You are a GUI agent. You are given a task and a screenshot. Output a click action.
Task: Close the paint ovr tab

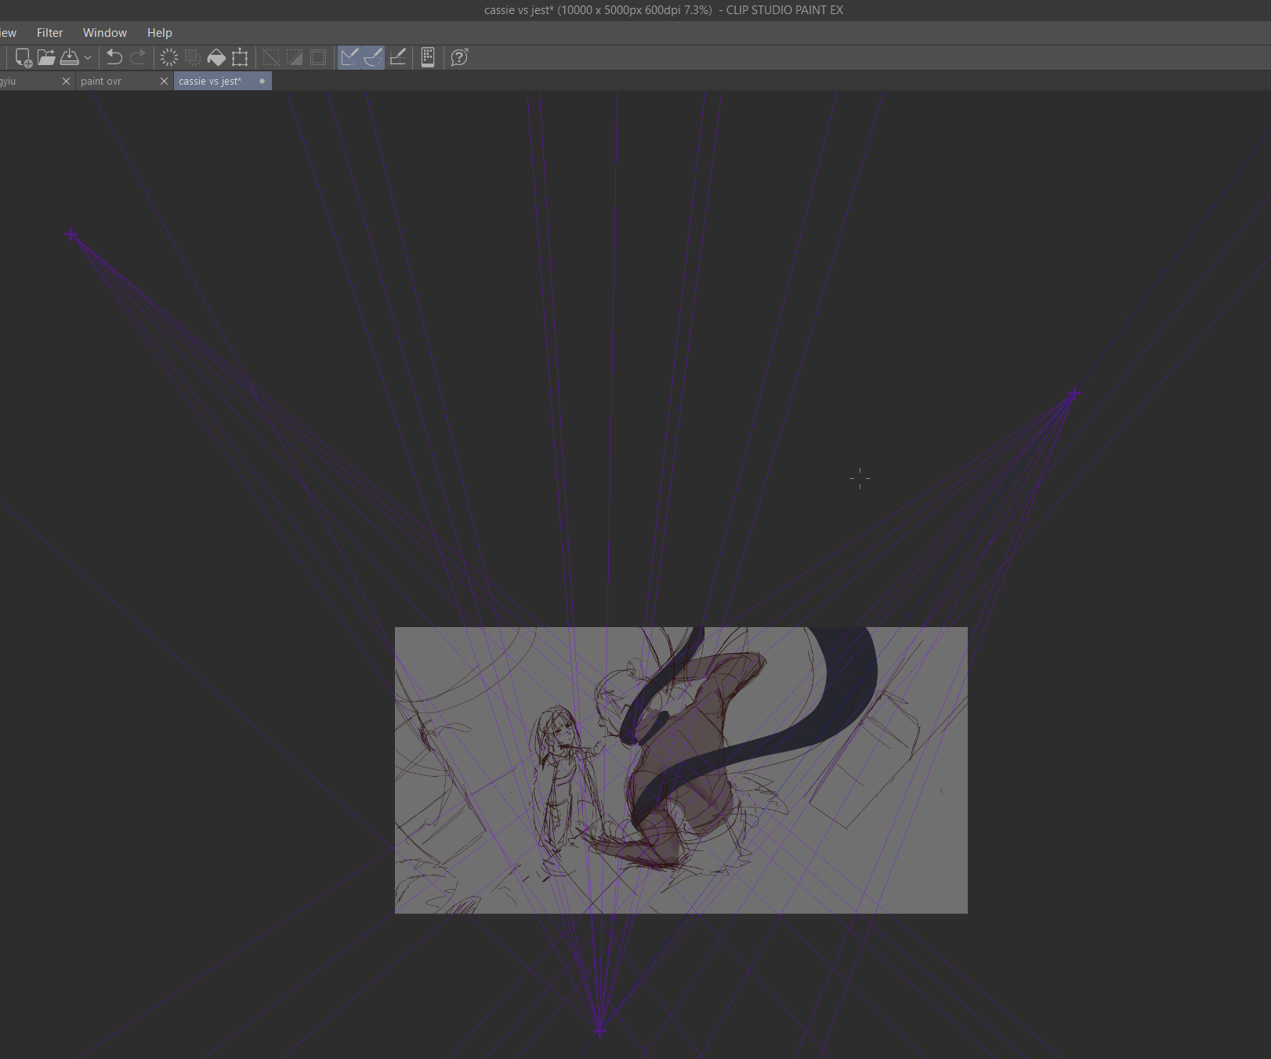click(164, 81)
